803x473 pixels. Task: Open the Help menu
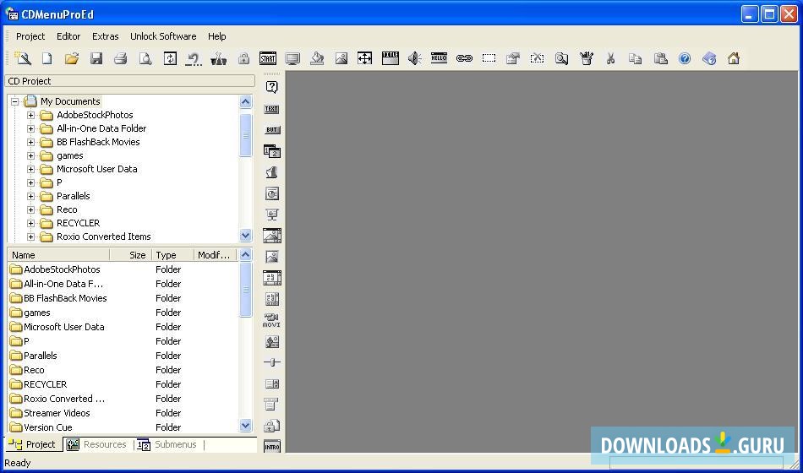click(217, 36)
